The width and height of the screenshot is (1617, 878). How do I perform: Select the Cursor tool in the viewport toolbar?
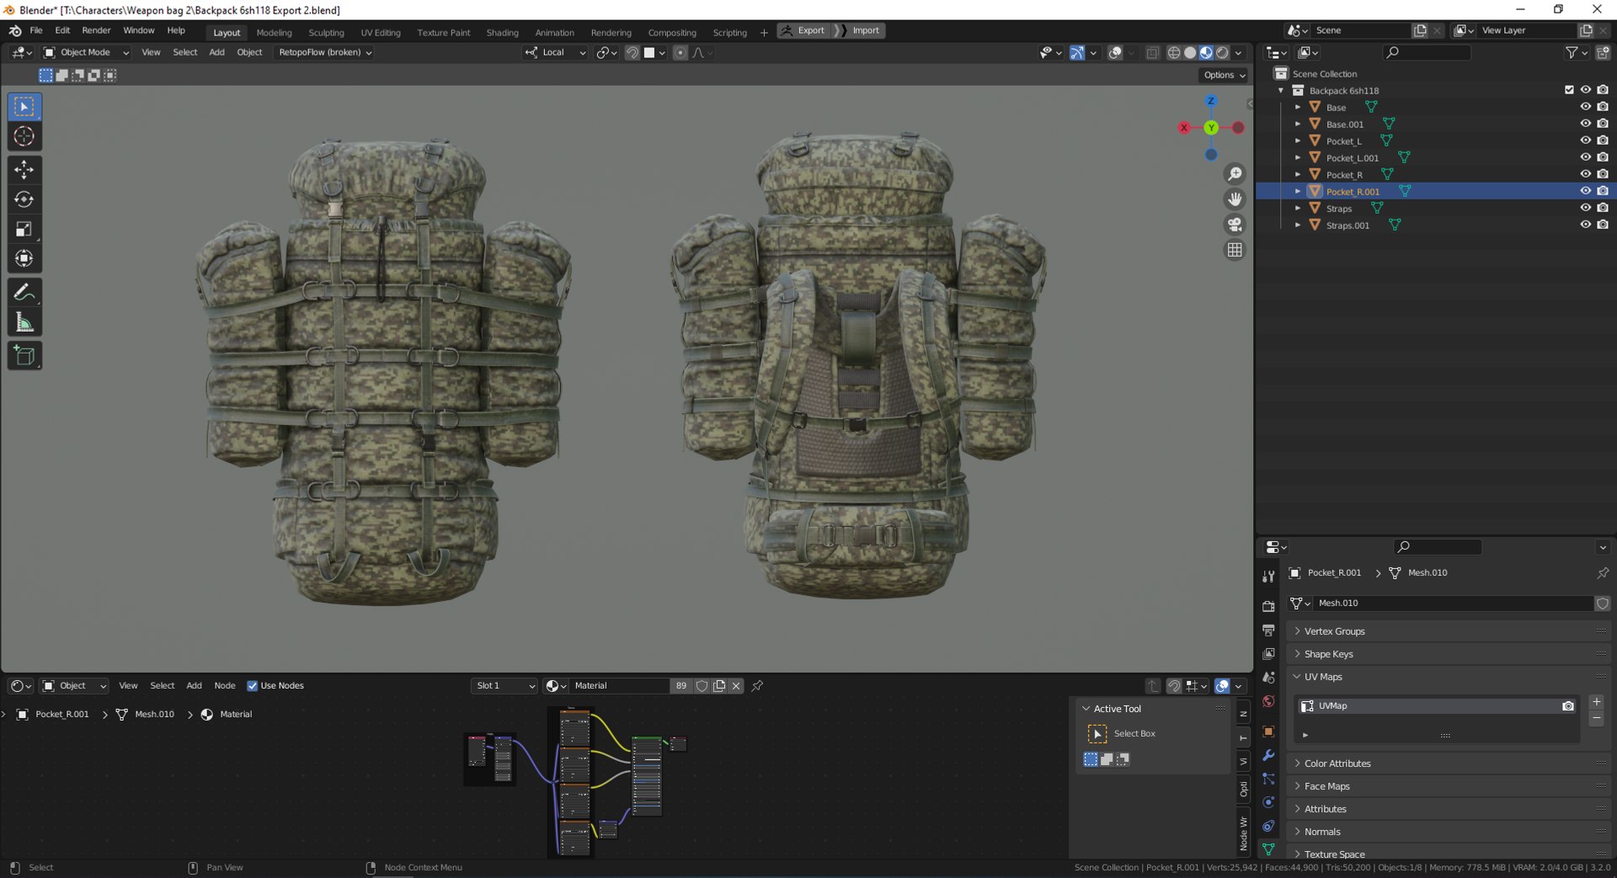pyautogui.click(x=24, y=136)
